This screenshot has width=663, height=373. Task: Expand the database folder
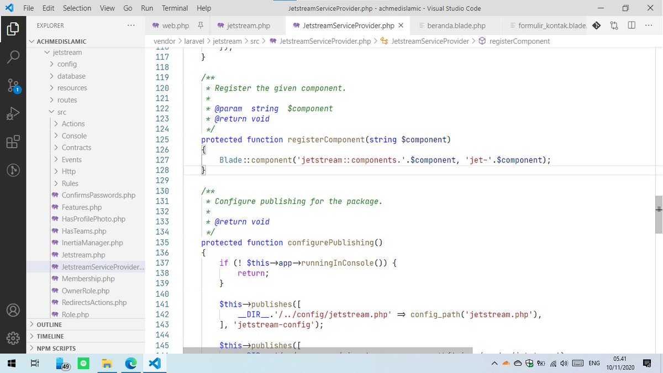[x=52, y=76]
